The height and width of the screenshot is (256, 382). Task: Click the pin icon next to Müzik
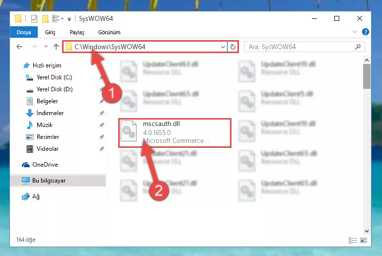tap(102, 125)
